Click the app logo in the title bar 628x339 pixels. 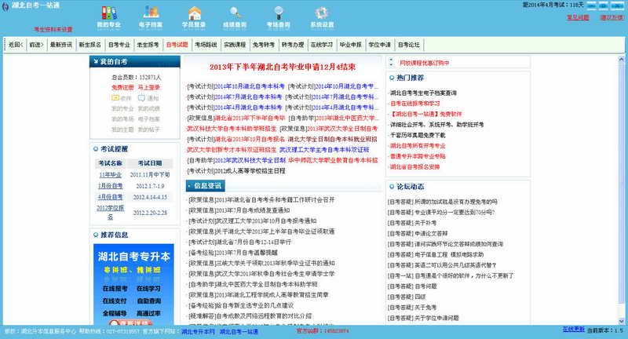(x=5, y=6)
